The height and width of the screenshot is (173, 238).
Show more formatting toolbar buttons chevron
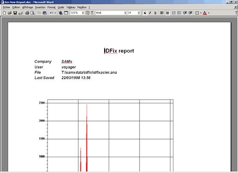pos(236,13)
